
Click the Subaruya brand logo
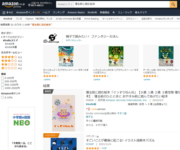coord(51,38)
